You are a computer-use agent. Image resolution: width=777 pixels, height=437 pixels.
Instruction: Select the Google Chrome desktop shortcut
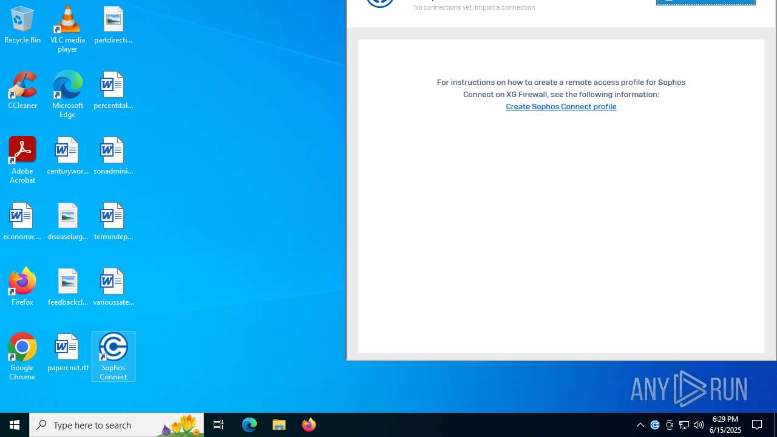[22, 357]
